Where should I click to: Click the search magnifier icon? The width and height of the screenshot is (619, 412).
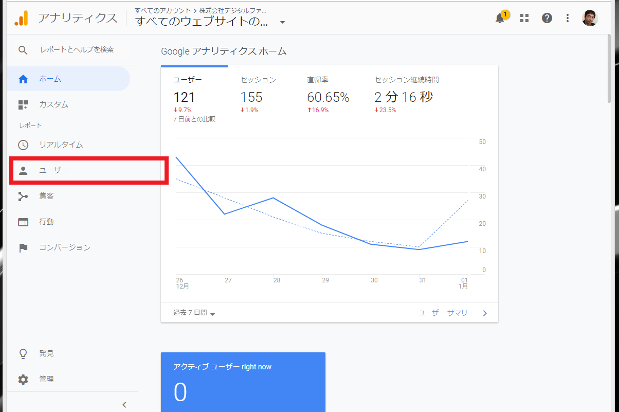(23, 50)
